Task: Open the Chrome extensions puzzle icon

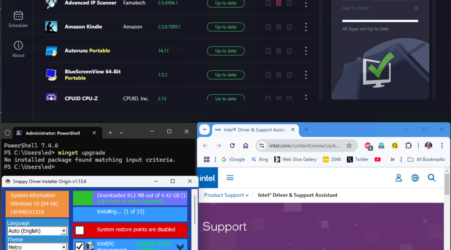Action: (408, 146)
